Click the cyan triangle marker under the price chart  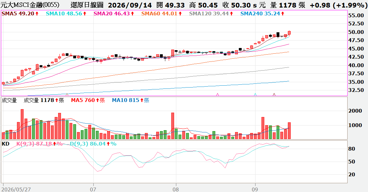pyautogui.click(x=255, y=94)
